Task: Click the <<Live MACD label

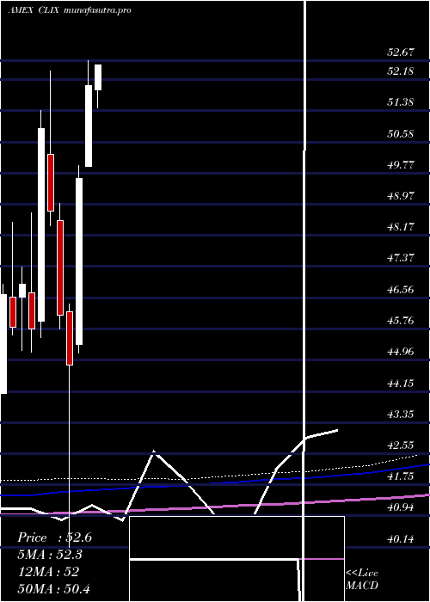Action: click(x=362, y=579)
